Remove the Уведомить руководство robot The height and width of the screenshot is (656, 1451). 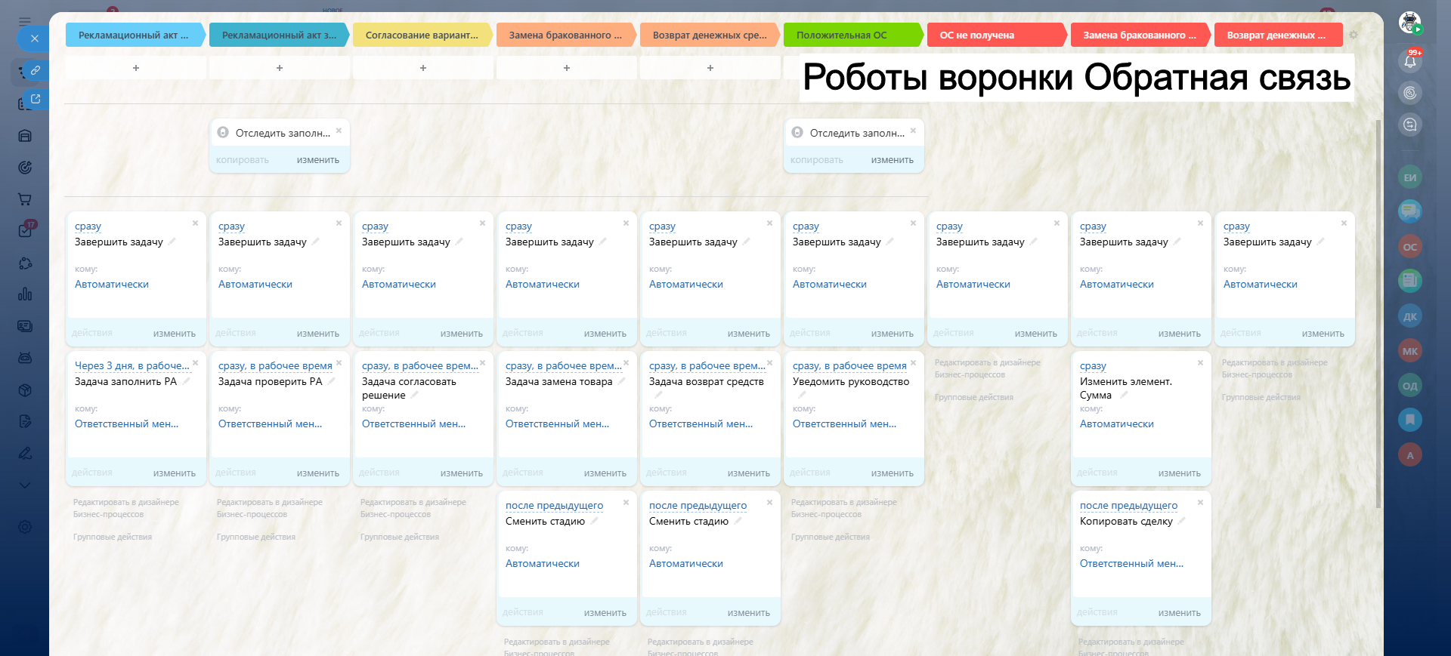click(913, 363)
